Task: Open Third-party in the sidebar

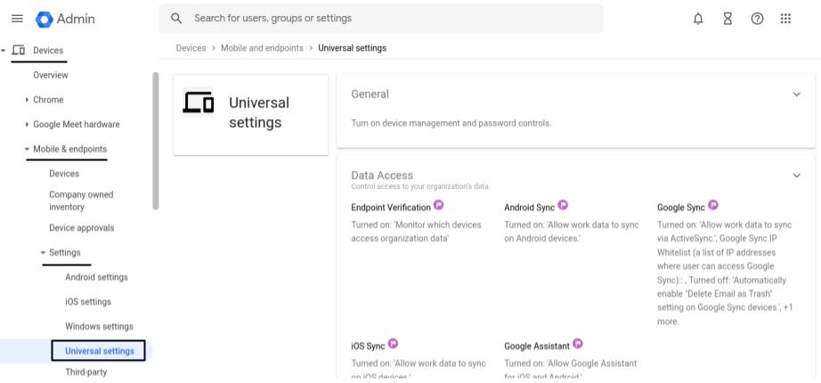Action: [x=85, y=372]
